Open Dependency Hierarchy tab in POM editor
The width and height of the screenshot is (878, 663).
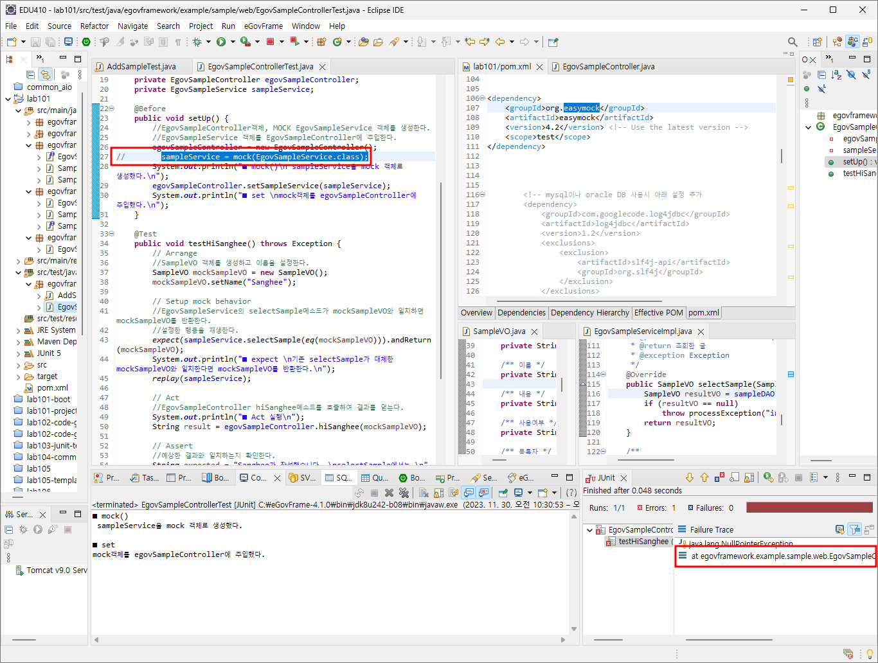[x=589, y=313]
